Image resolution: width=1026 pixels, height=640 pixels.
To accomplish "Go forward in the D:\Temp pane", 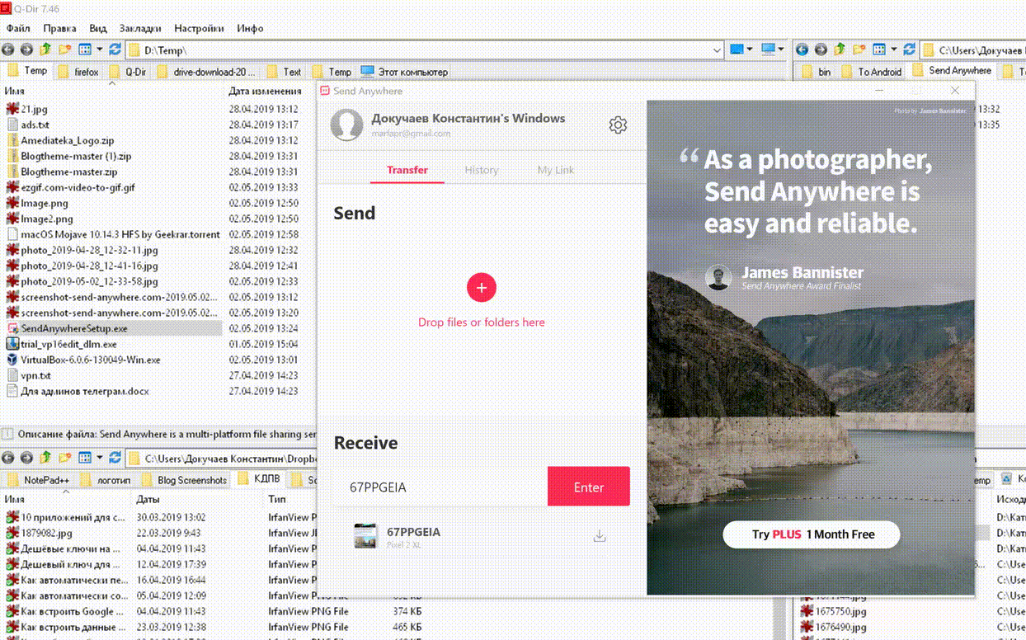I will coord(26,50).
